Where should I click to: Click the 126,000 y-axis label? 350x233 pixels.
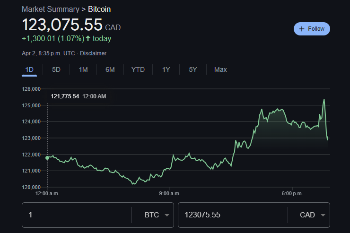coord(31,89)
